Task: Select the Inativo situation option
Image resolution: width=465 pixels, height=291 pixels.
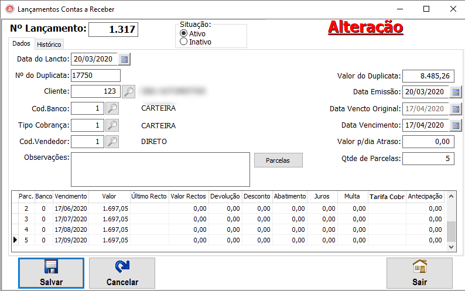Action: click(x=184, y=42)
